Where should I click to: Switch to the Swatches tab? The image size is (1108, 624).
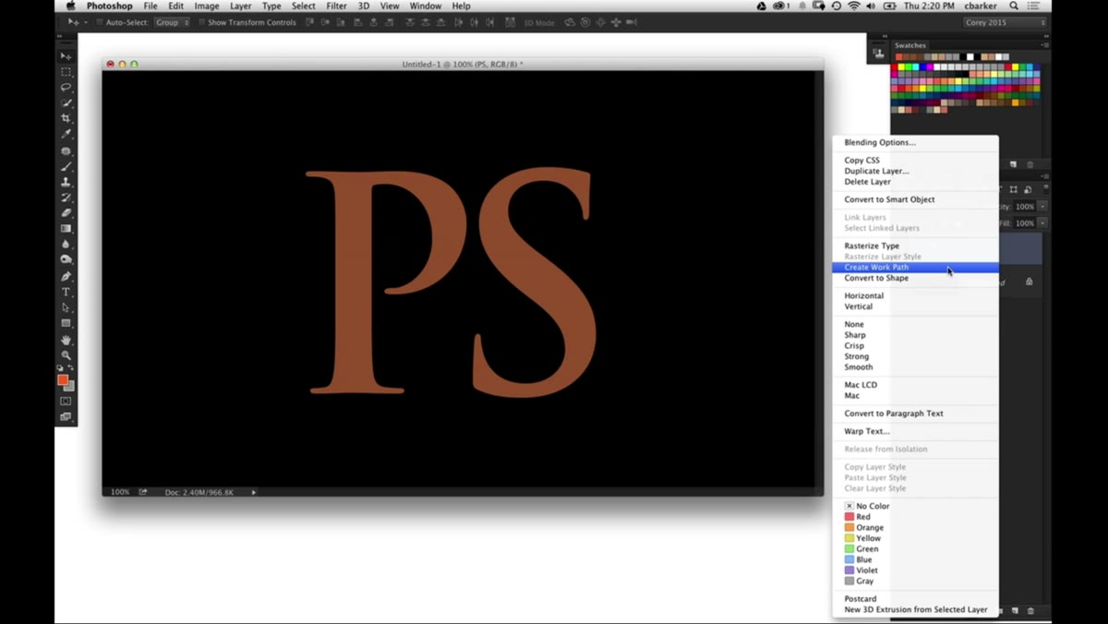pos(910,44)
